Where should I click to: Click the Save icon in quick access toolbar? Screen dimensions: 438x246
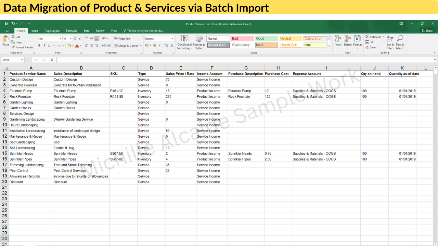[7, 24]
